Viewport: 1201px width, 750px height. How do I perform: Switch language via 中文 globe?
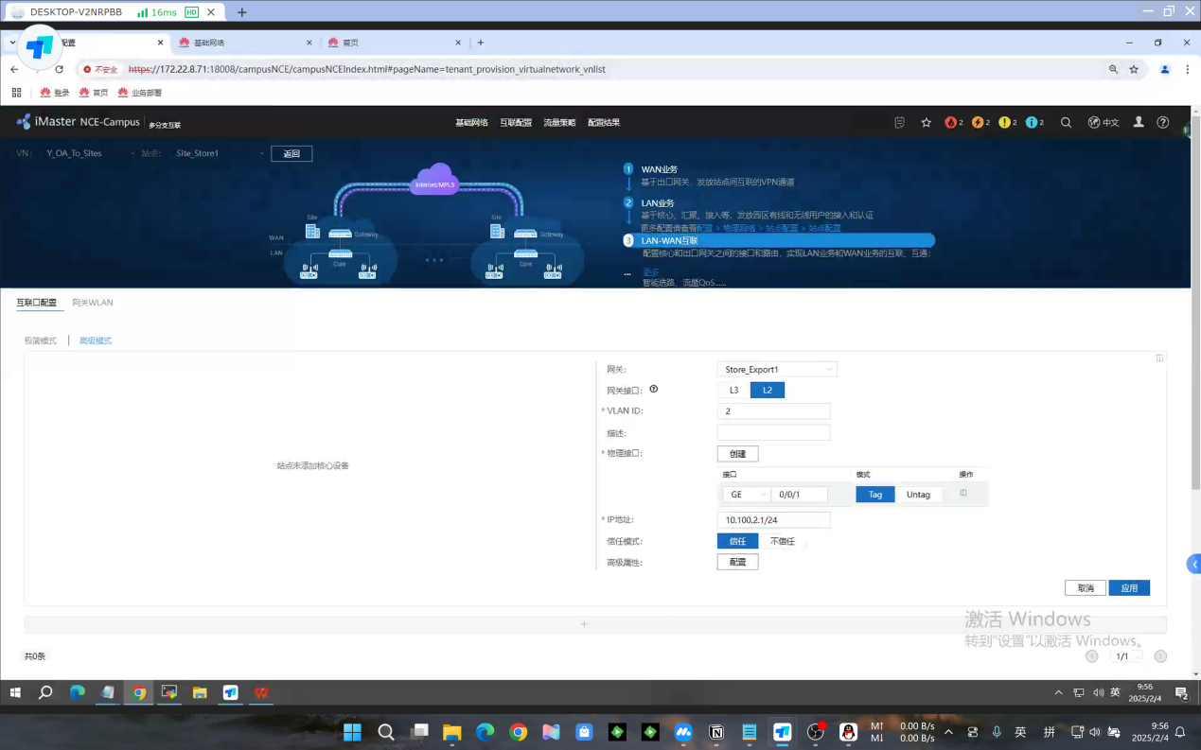coord(1104,122)
